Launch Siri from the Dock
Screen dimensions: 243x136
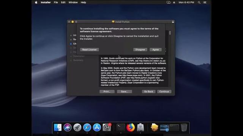click(x=68, y=127)
